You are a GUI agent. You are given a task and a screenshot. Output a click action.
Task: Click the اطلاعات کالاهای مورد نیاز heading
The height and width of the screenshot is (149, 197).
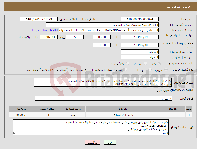tap(175, 90)
